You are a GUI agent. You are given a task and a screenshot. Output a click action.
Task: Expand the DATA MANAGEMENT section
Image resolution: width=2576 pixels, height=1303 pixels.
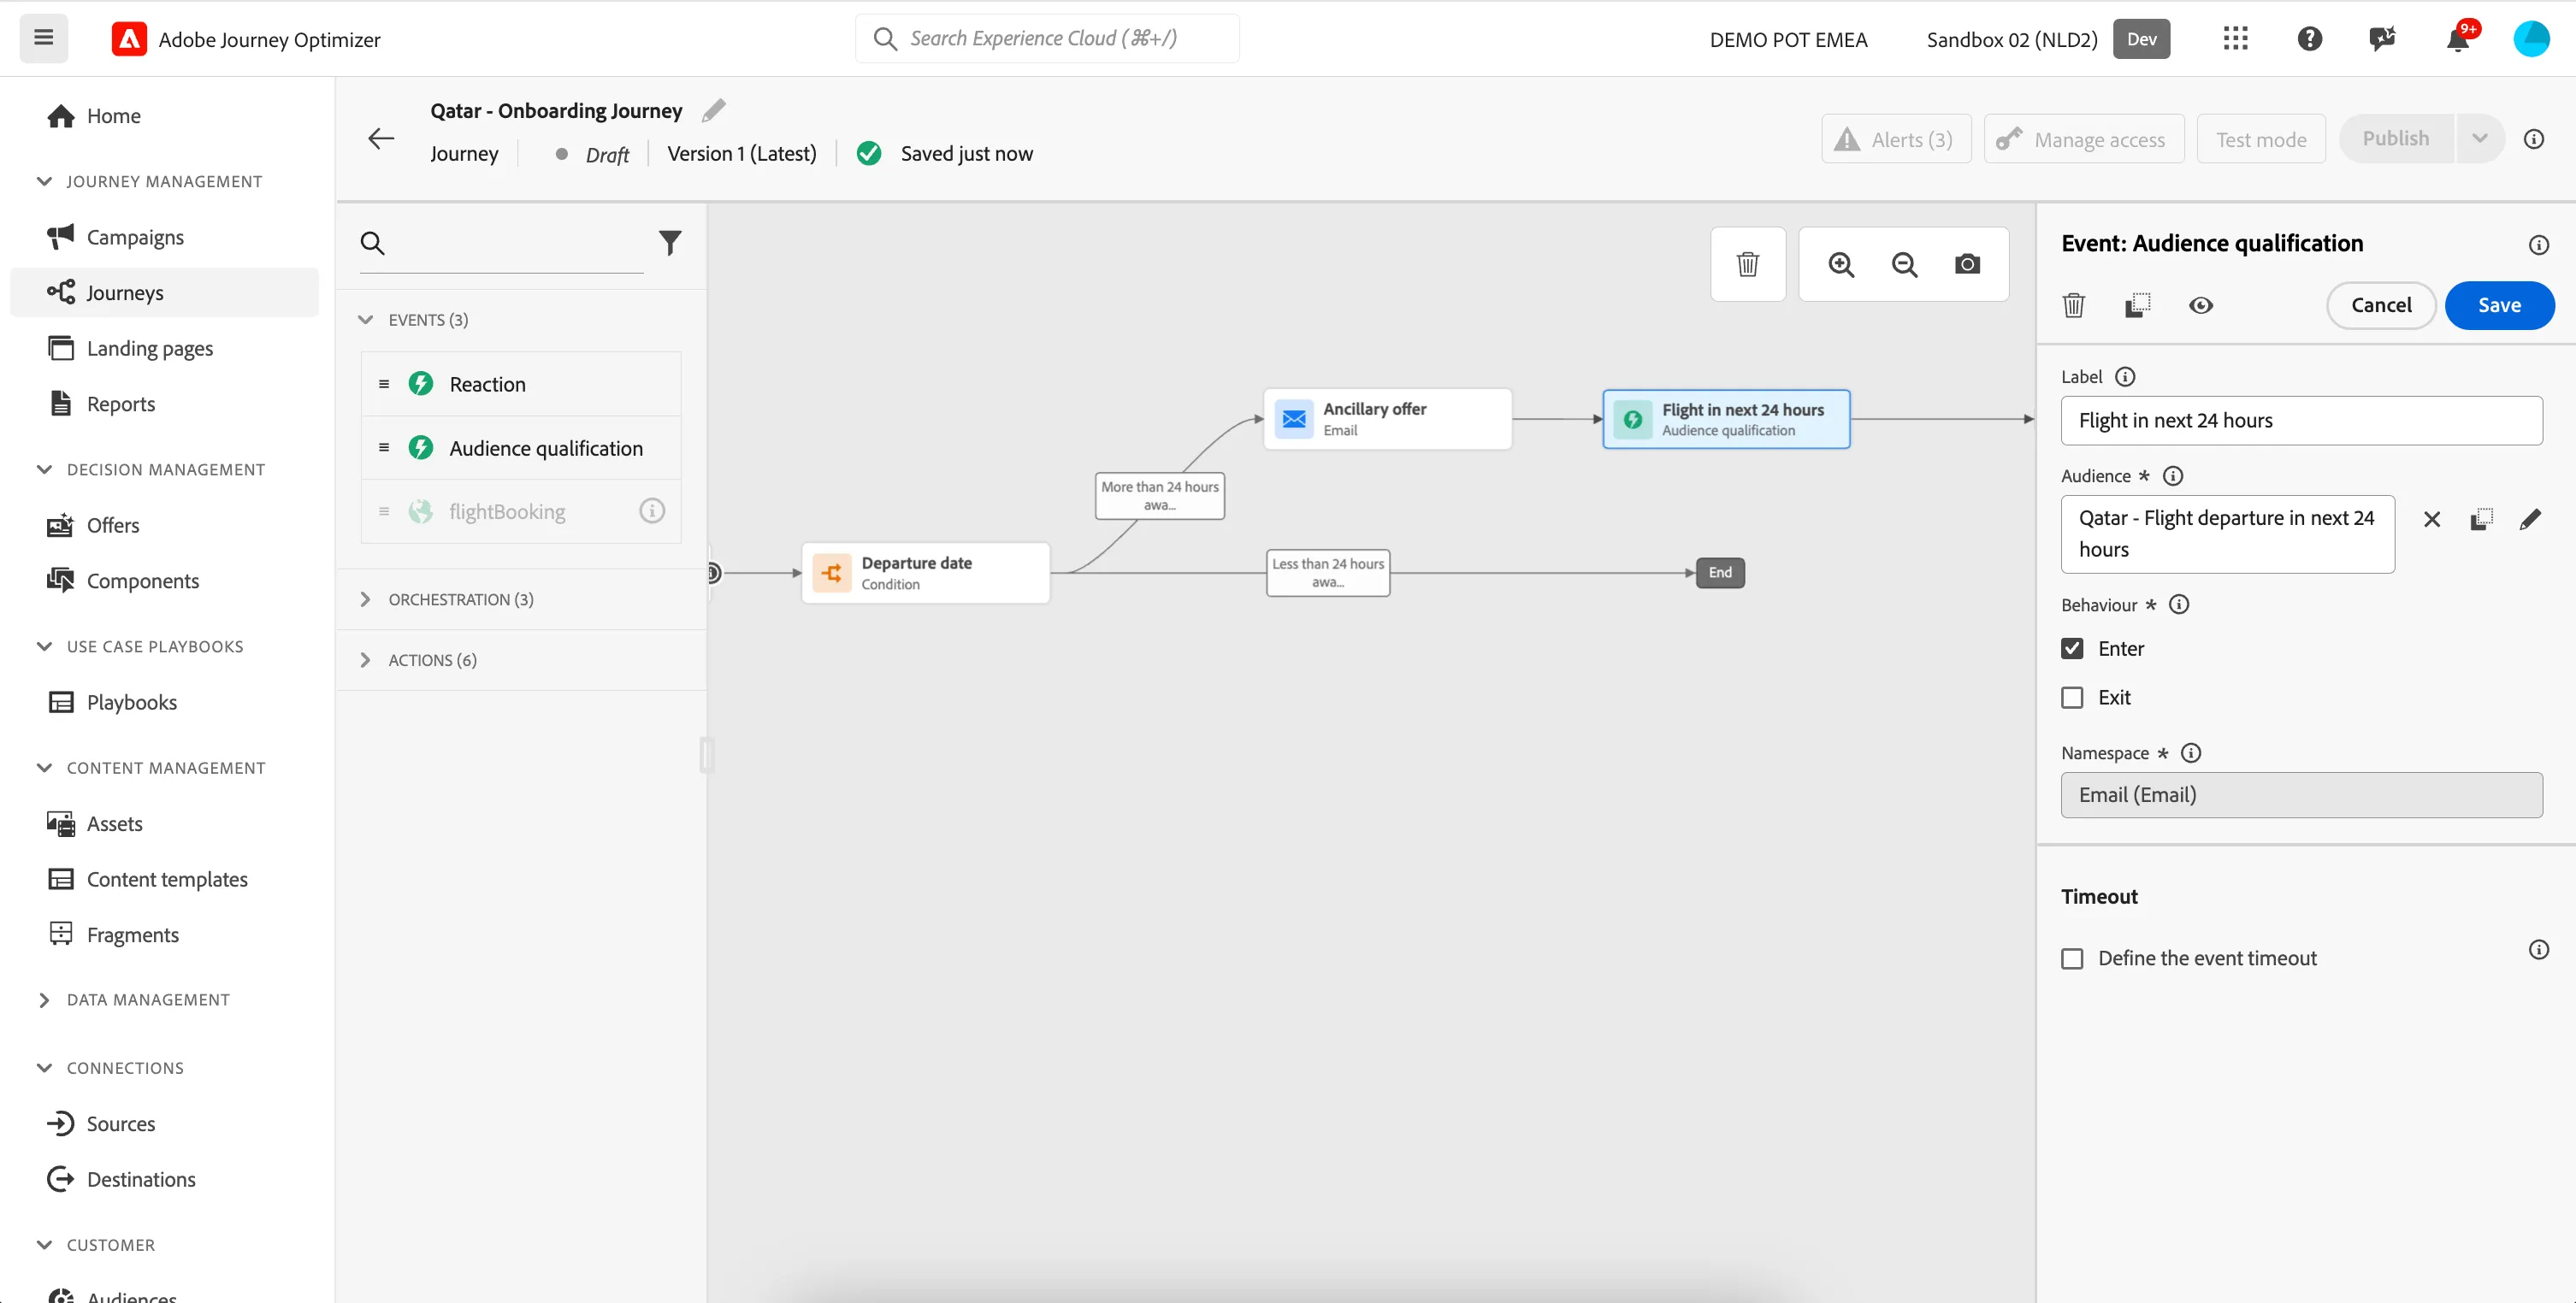[44, 999]
